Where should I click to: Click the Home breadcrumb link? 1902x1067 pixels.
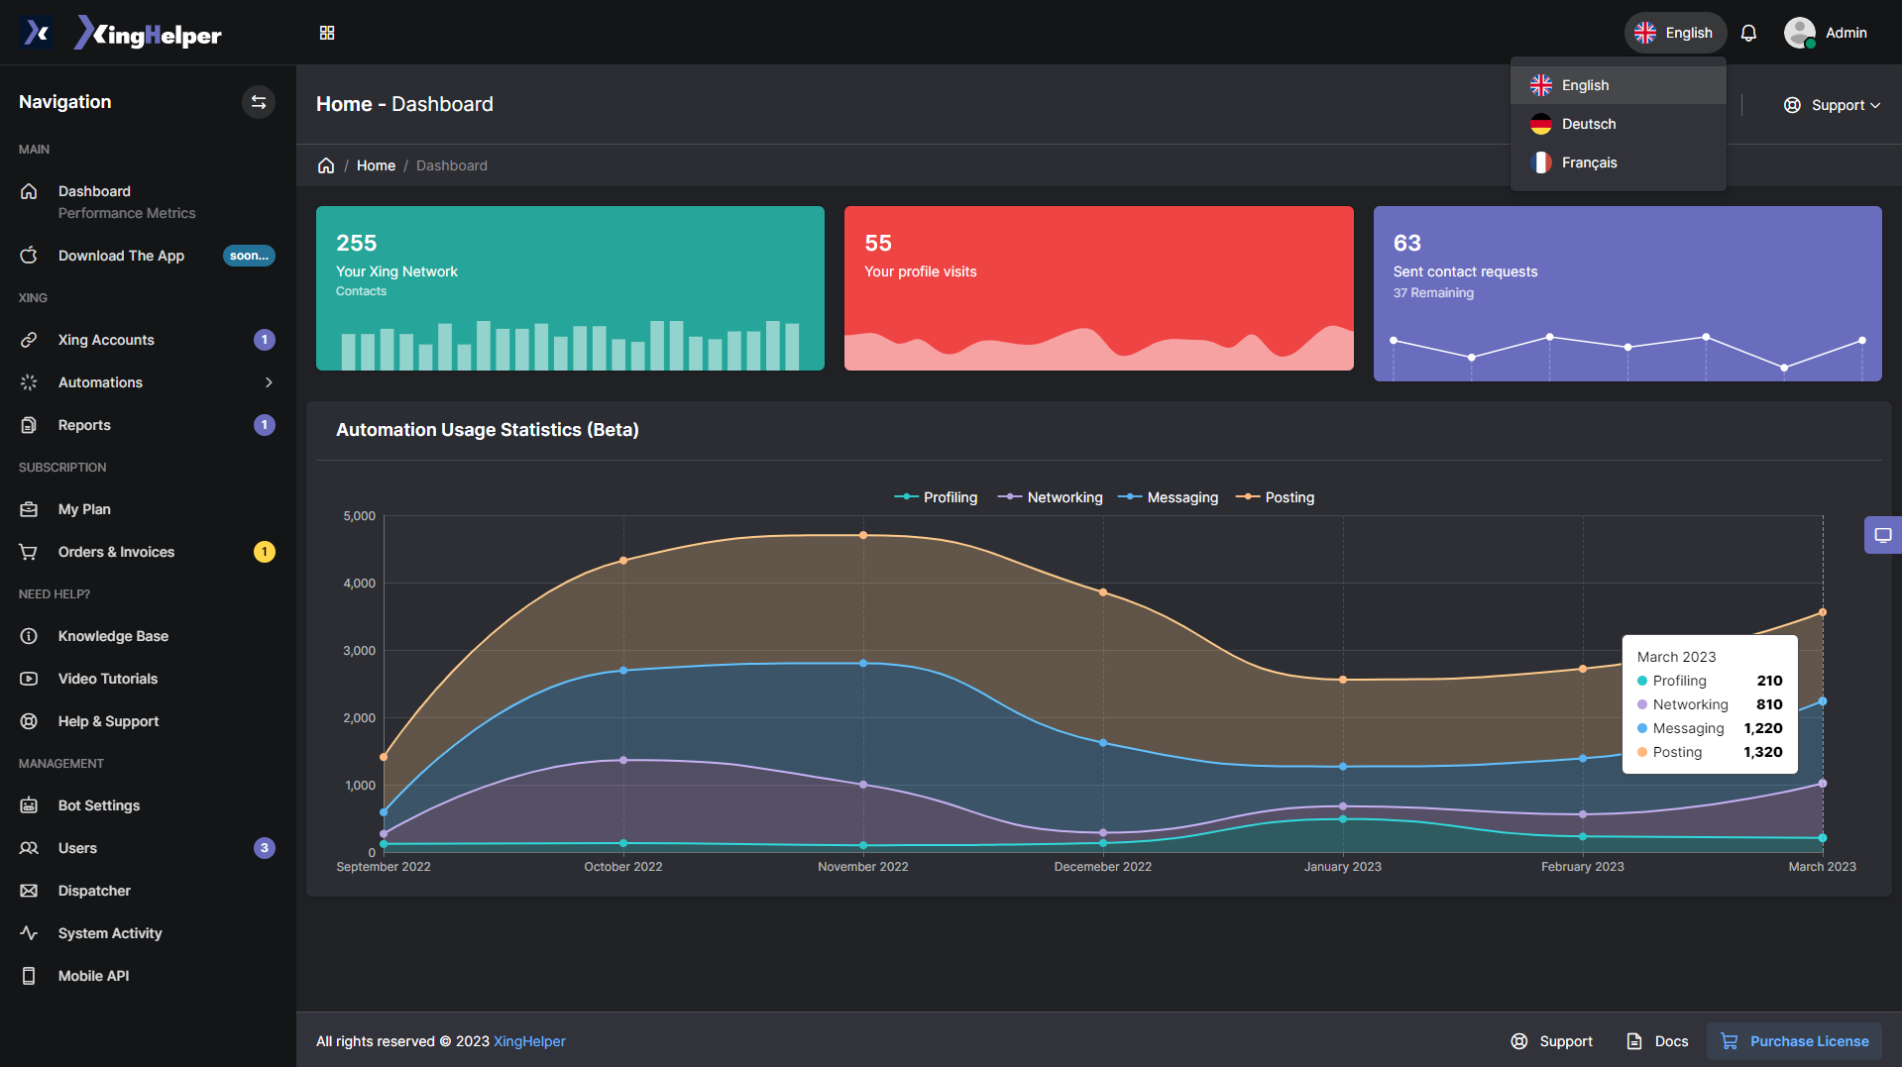pos(376,165)
